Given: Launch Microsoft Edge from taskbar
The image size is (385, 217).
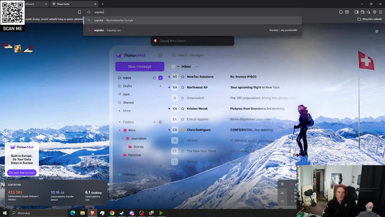Looking at the screenshot, I should pos(73,213).
